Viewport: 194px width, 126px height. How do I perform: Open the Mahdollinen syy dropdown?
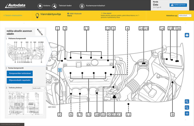coord(185,16)
